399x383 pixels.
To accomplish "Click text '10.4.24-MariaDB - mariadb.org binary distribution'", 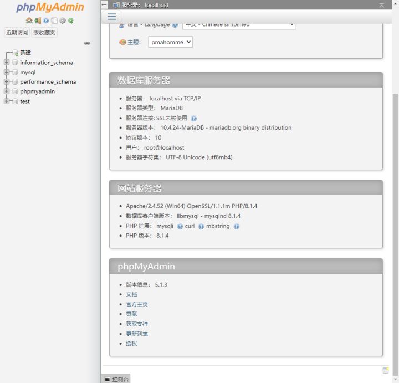I will pyautogui.click(x=226, y=127).
